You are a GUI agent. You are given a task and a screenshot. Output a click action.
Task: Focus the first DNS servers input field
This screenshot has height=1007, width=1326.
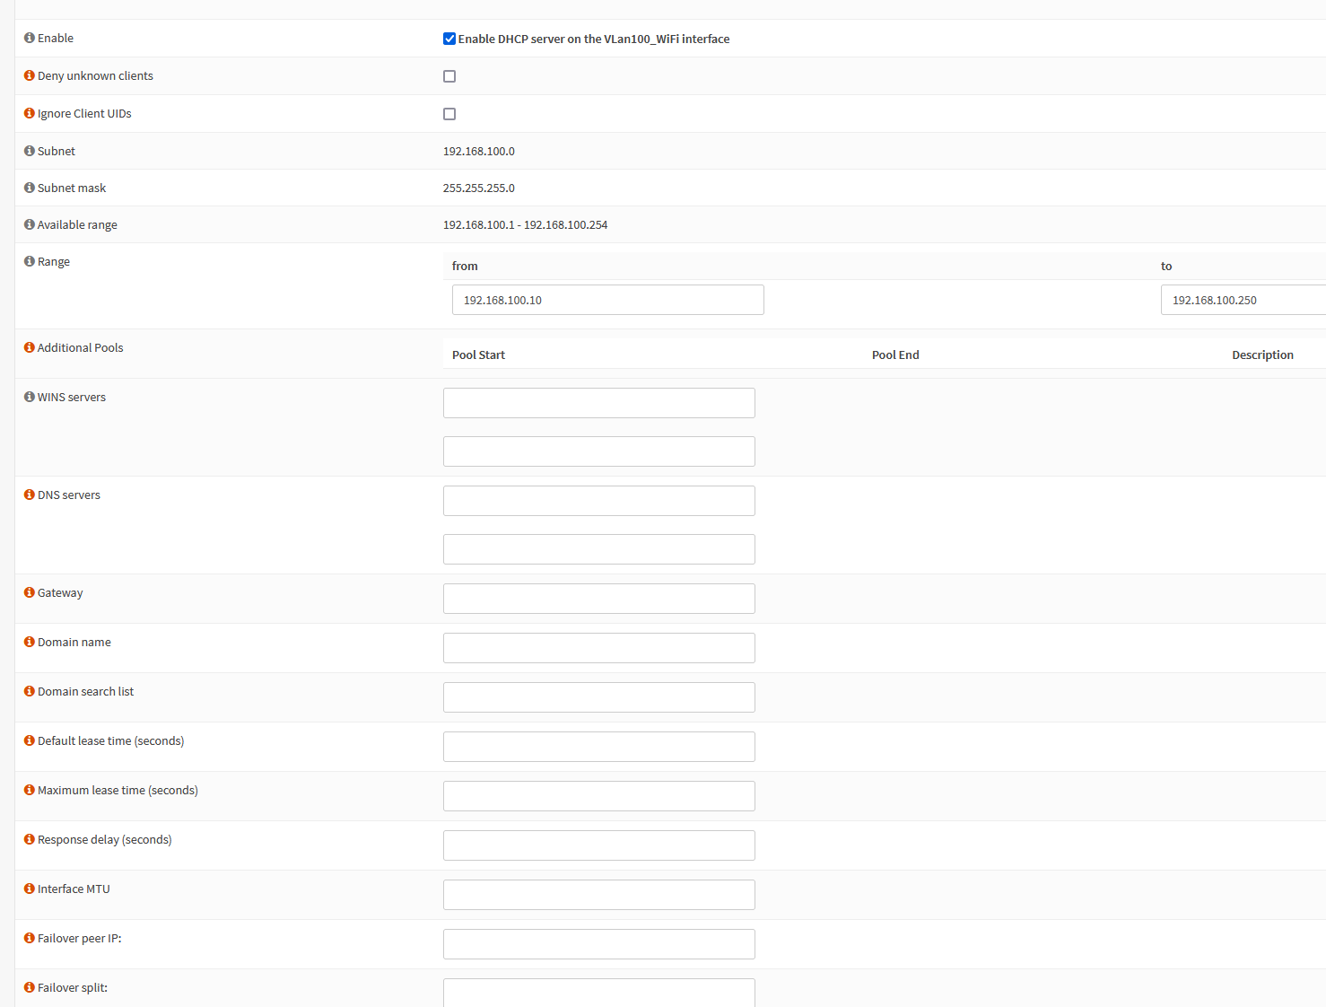pyautogui.click(x=598, y=501)
